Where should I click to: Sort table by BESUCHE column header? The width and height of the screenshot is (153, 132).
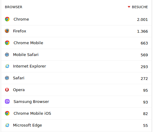(x=140, y=7)
